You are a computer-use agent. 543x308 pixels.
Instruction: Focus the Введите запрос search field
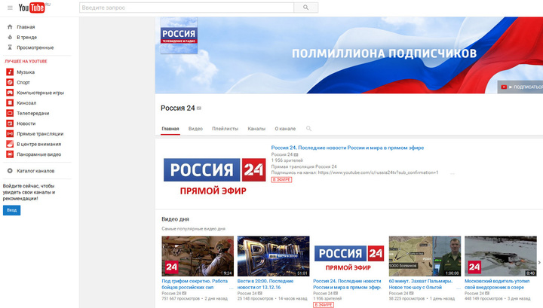tap(187, 8)
